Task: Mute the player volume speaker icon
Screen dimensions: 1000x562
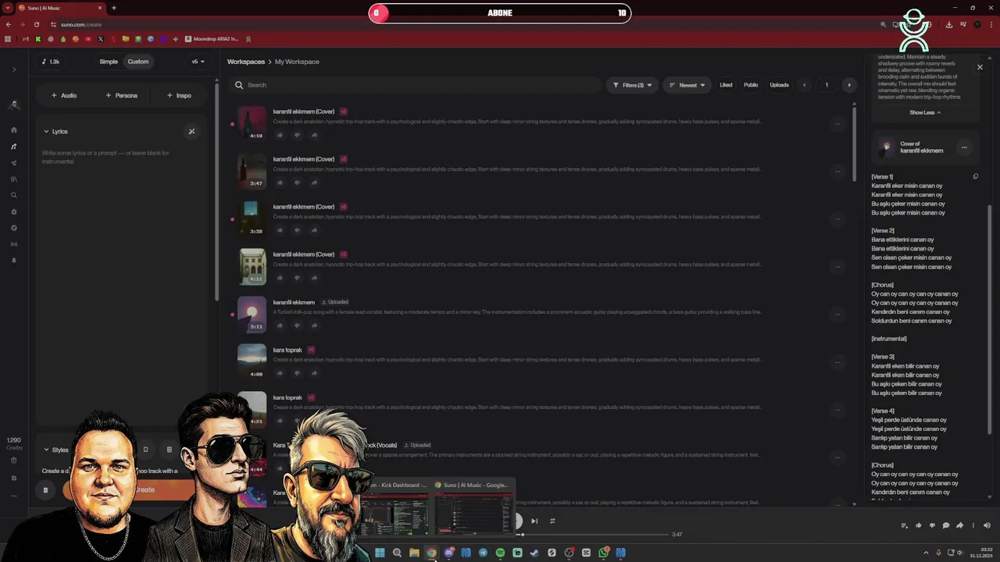Action: click(987, 525)
